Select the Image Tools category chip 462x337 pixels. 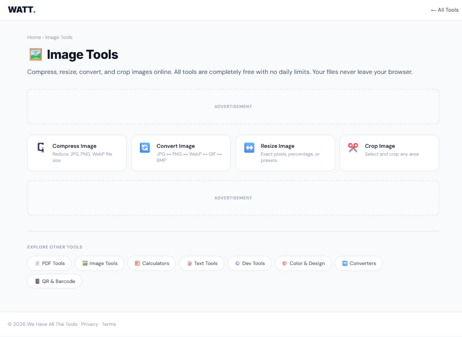(100, 263)
